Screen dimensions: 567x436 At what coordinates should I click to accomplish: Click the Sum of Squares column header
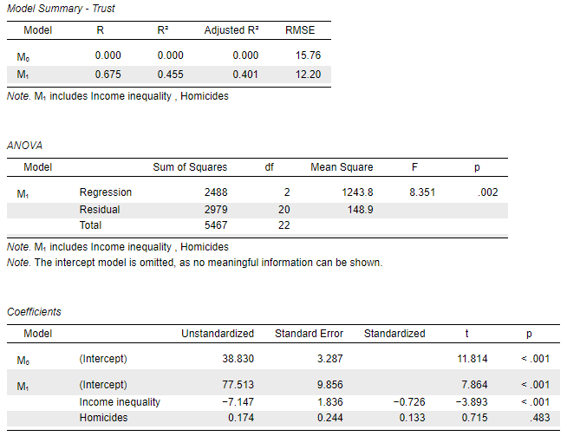[x=190, y=167]
